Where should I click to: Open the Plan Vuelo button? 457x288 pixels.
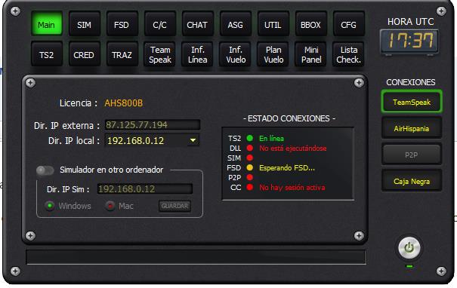coord(273,54)
